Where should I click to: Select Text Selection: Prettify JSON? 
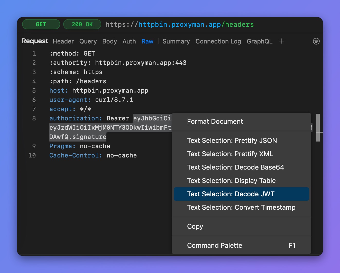[241, 140]
